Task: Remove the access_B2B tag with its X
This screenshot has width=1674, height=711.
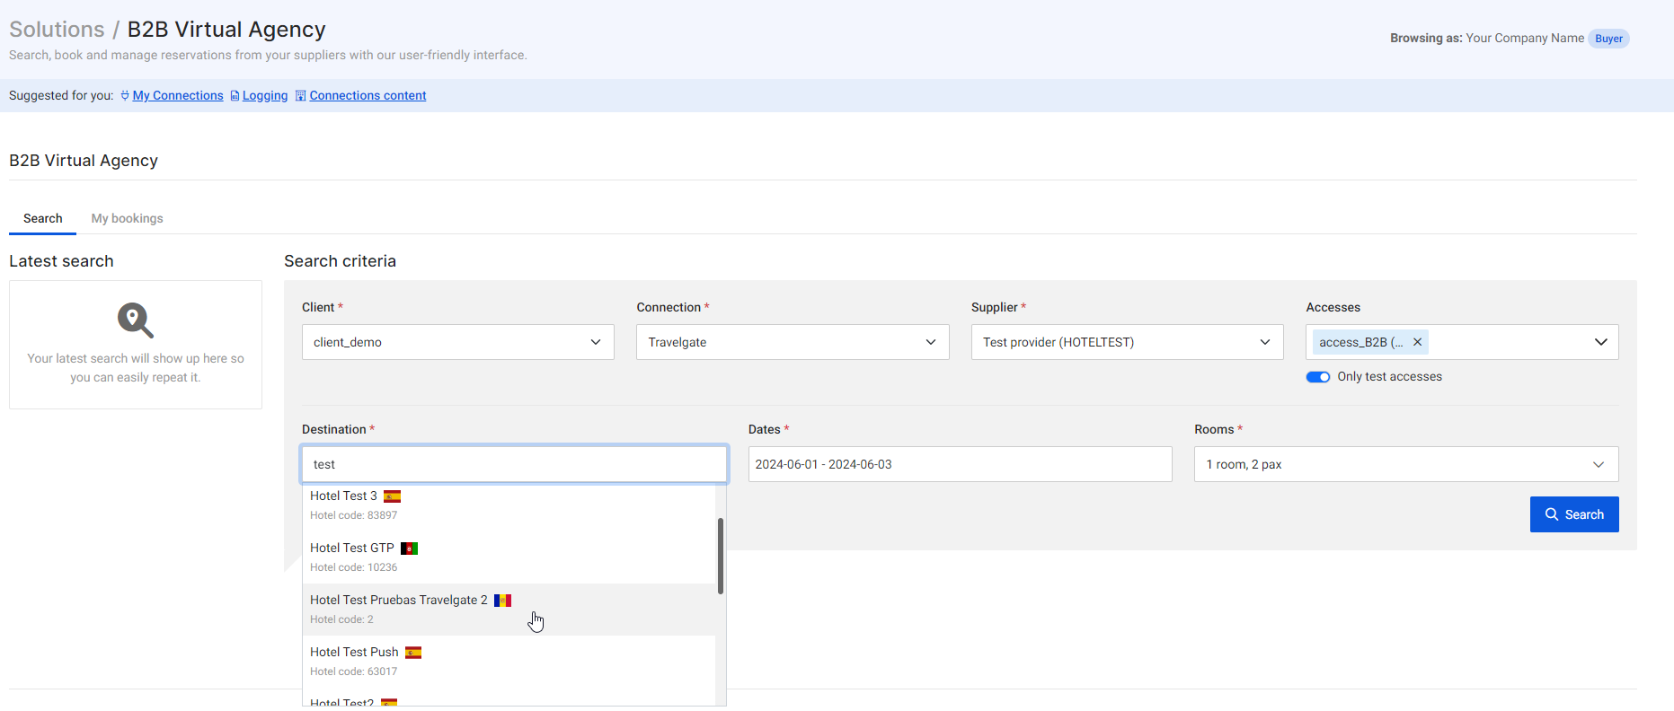Action: 1417,342
